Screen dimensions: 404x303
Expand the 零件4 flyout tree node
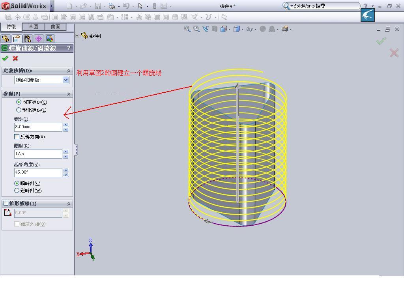coord(77,36)
